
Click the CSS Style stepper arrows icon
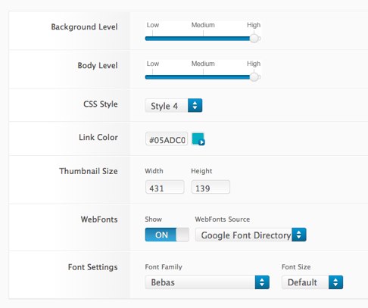click(x=195, y=105)
